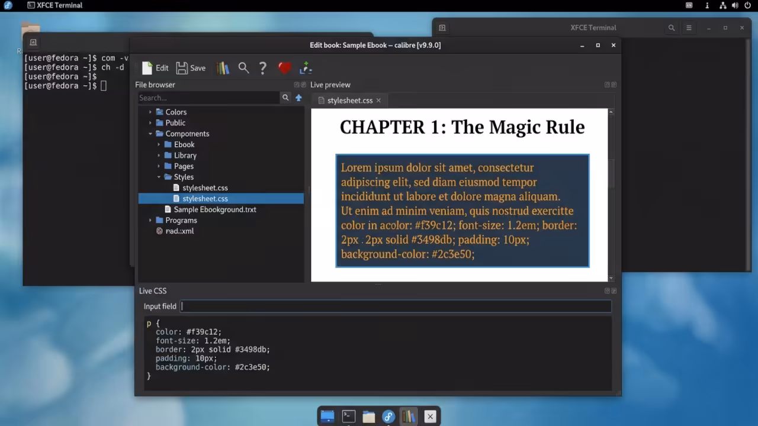This screenshot has height=426, width=758.
Task: Click the XFCE Terminal top panel button
Action: (54, 5)
